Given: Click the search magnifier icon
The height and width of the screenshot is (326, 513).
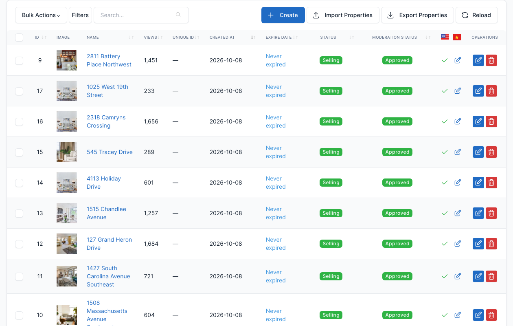Looking at the screenshot, I should click(x=178, y=15).
